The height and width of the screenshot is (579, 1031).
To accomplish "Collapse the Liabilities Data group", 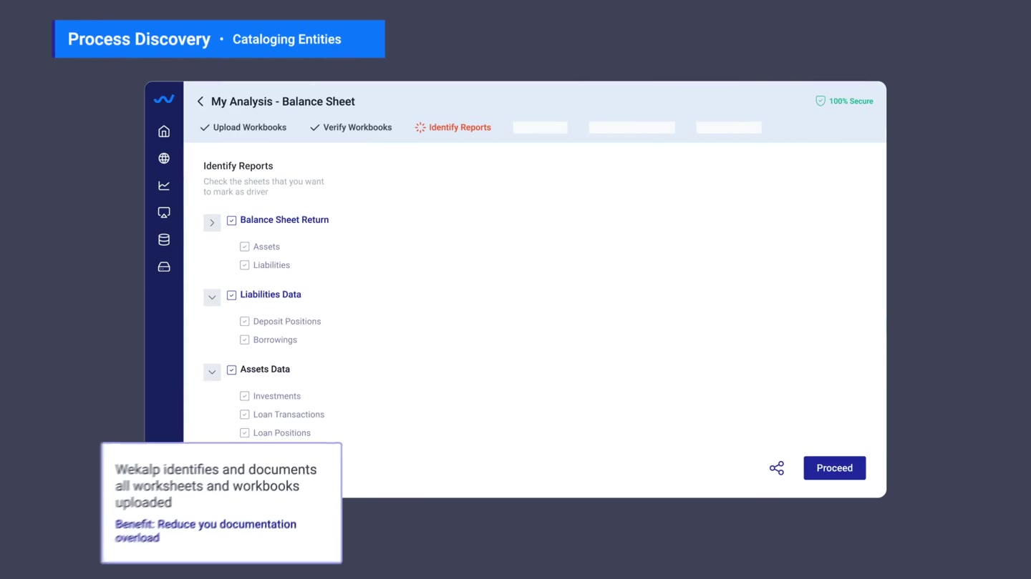I will pyautogui.click(x=212, y=297).
